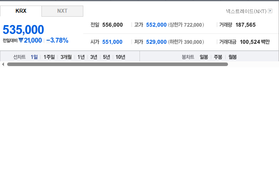Click the opening price 551,000
The image size is (279, 195).
point(112,42)
